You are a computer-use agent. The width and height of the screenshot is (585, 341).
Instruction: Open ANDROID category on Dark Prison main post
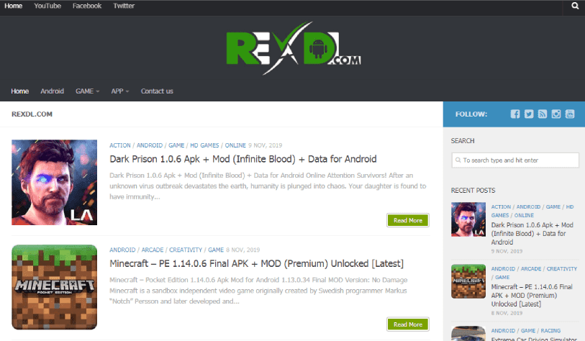coord(150,145)
